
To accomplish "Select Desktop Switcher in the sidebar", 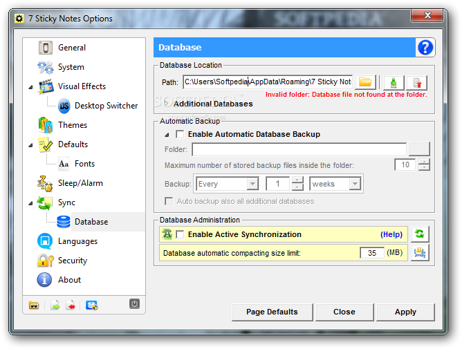I will tap(106, 106).
